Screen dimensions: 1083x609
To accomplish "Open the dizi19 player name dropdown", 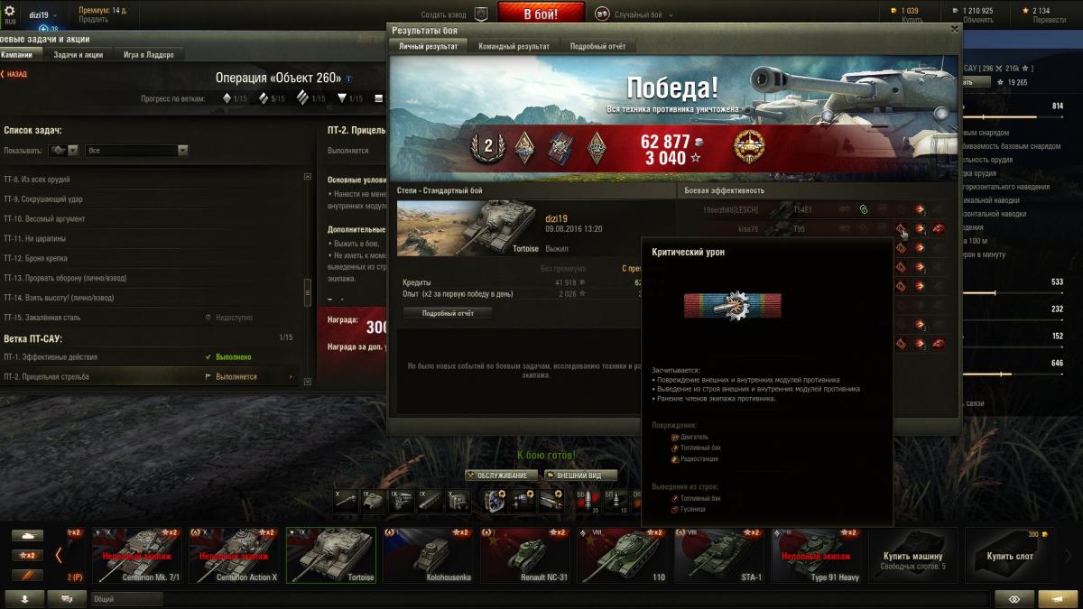I will (43, 15).
